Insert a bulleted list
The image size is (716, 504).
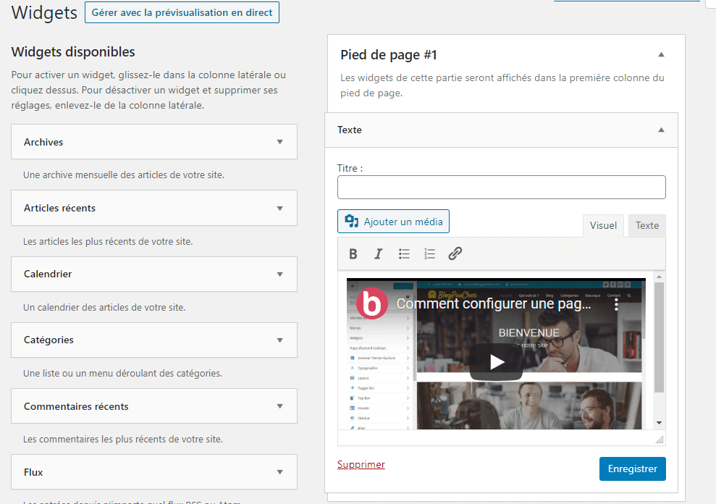404,253
